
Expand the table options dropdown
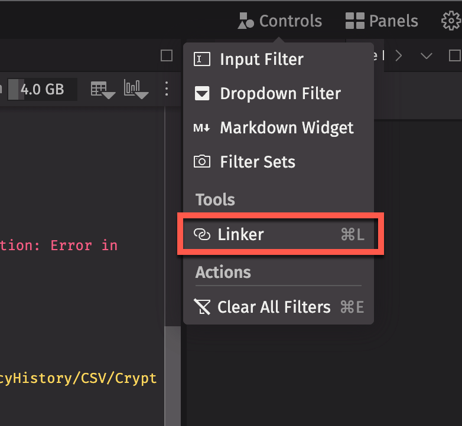pyautogui.click(x=102, y=90)
